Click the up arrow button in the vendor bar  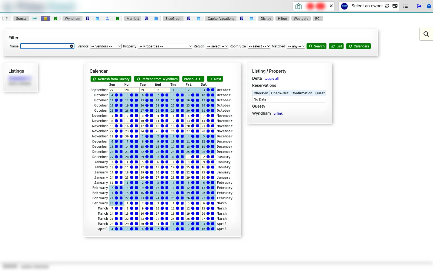[x=7, y=18]
